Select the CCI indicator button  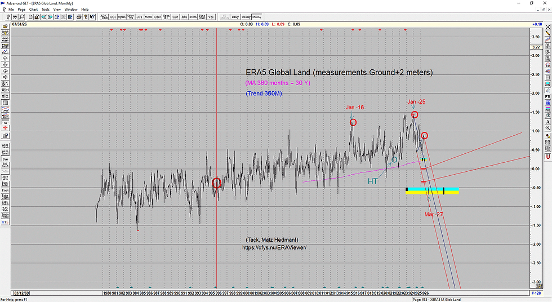(x=113, y=17)
